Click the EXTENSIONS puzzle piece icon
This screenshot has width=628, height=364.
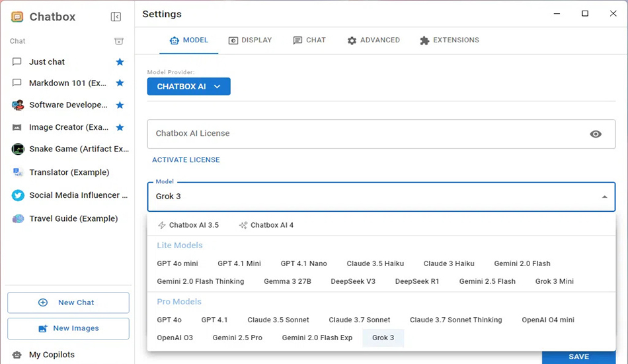(x=424, y=40)
